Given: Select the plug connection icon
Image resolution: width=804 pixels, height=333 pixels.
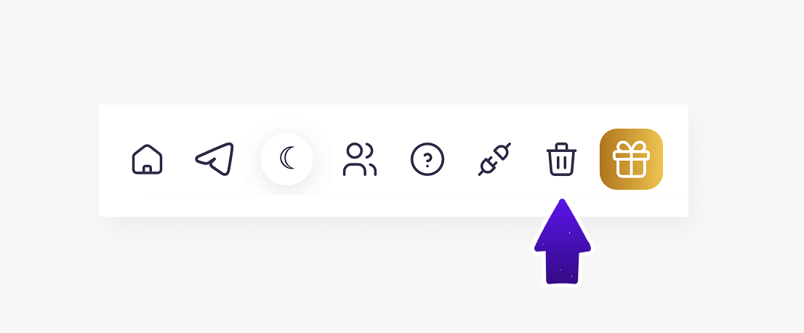Looking at the screenshot, I should click(495, 159).
